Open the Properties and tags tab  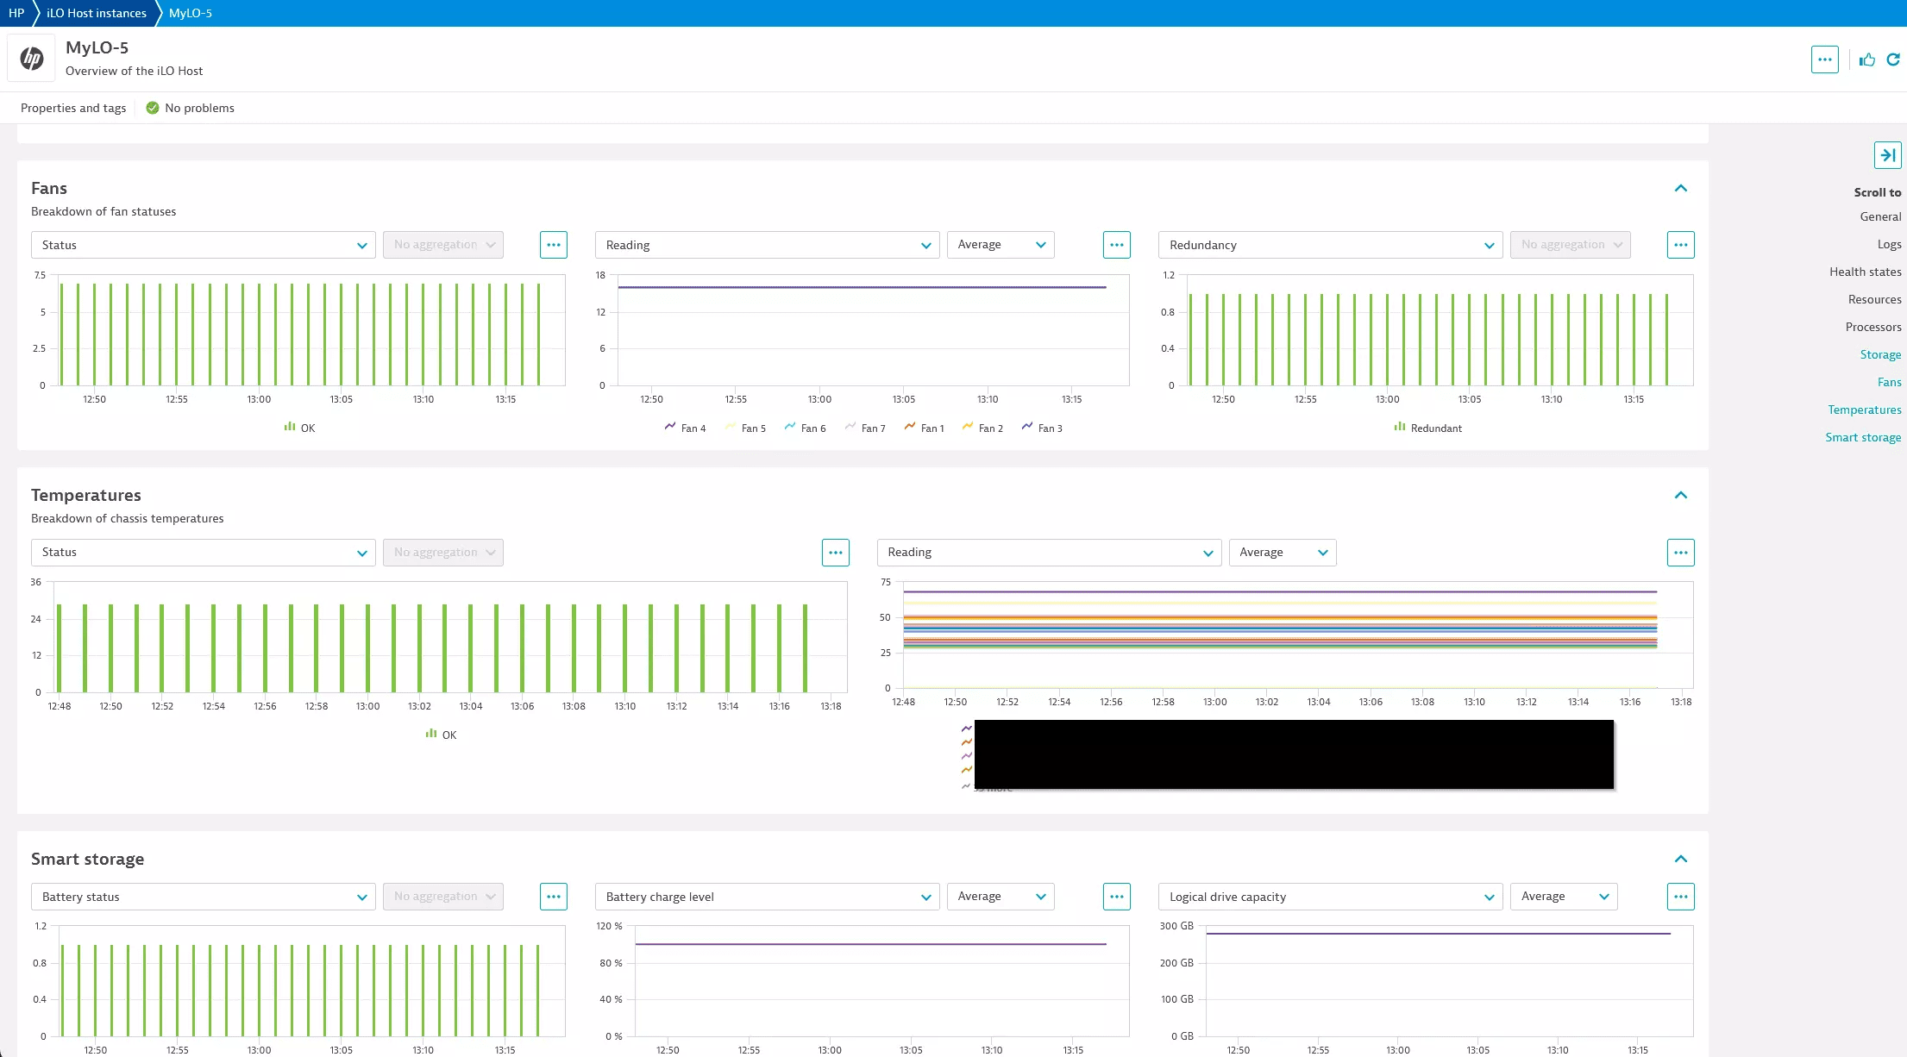pos(73,108)
